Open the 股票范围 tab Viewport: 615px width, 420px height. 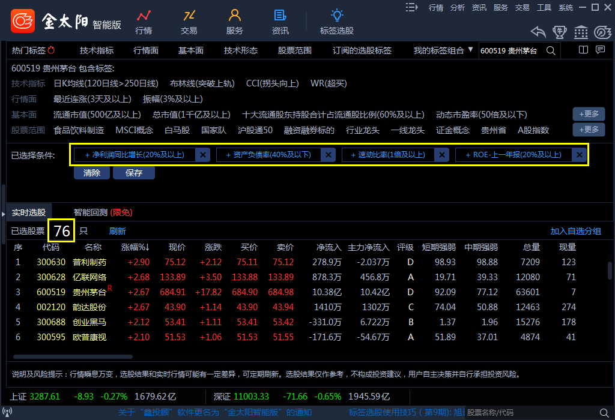coord(294,50)
